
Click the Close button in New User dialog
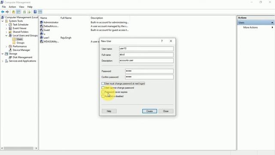(166, 111)
